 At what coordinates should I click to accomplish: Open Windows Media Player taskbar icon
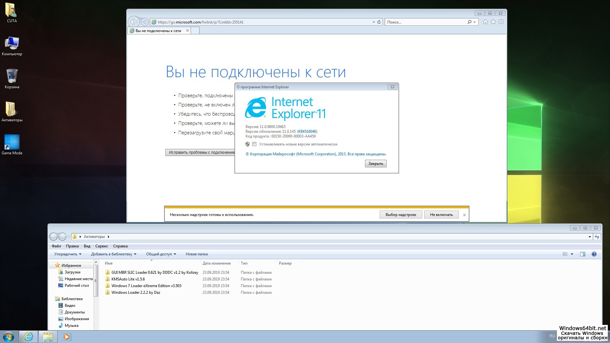tap(67, 337)
